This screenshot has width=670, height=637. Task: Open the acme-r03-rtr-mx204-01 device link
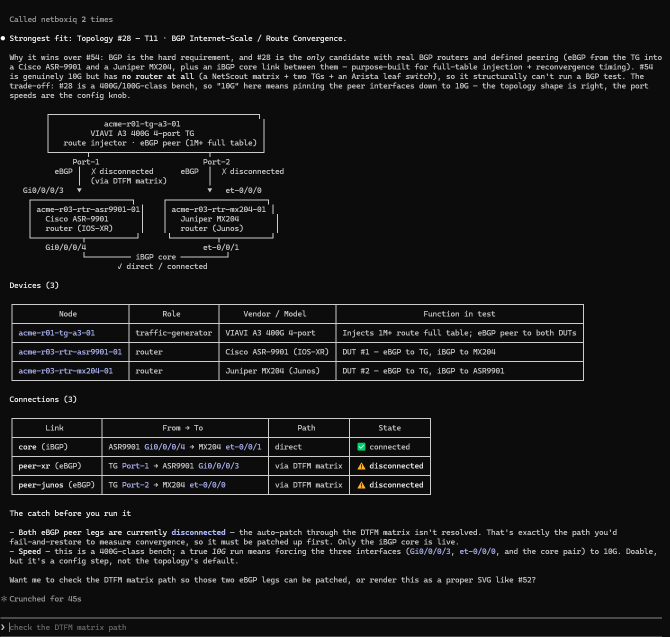tap(65, 371)
